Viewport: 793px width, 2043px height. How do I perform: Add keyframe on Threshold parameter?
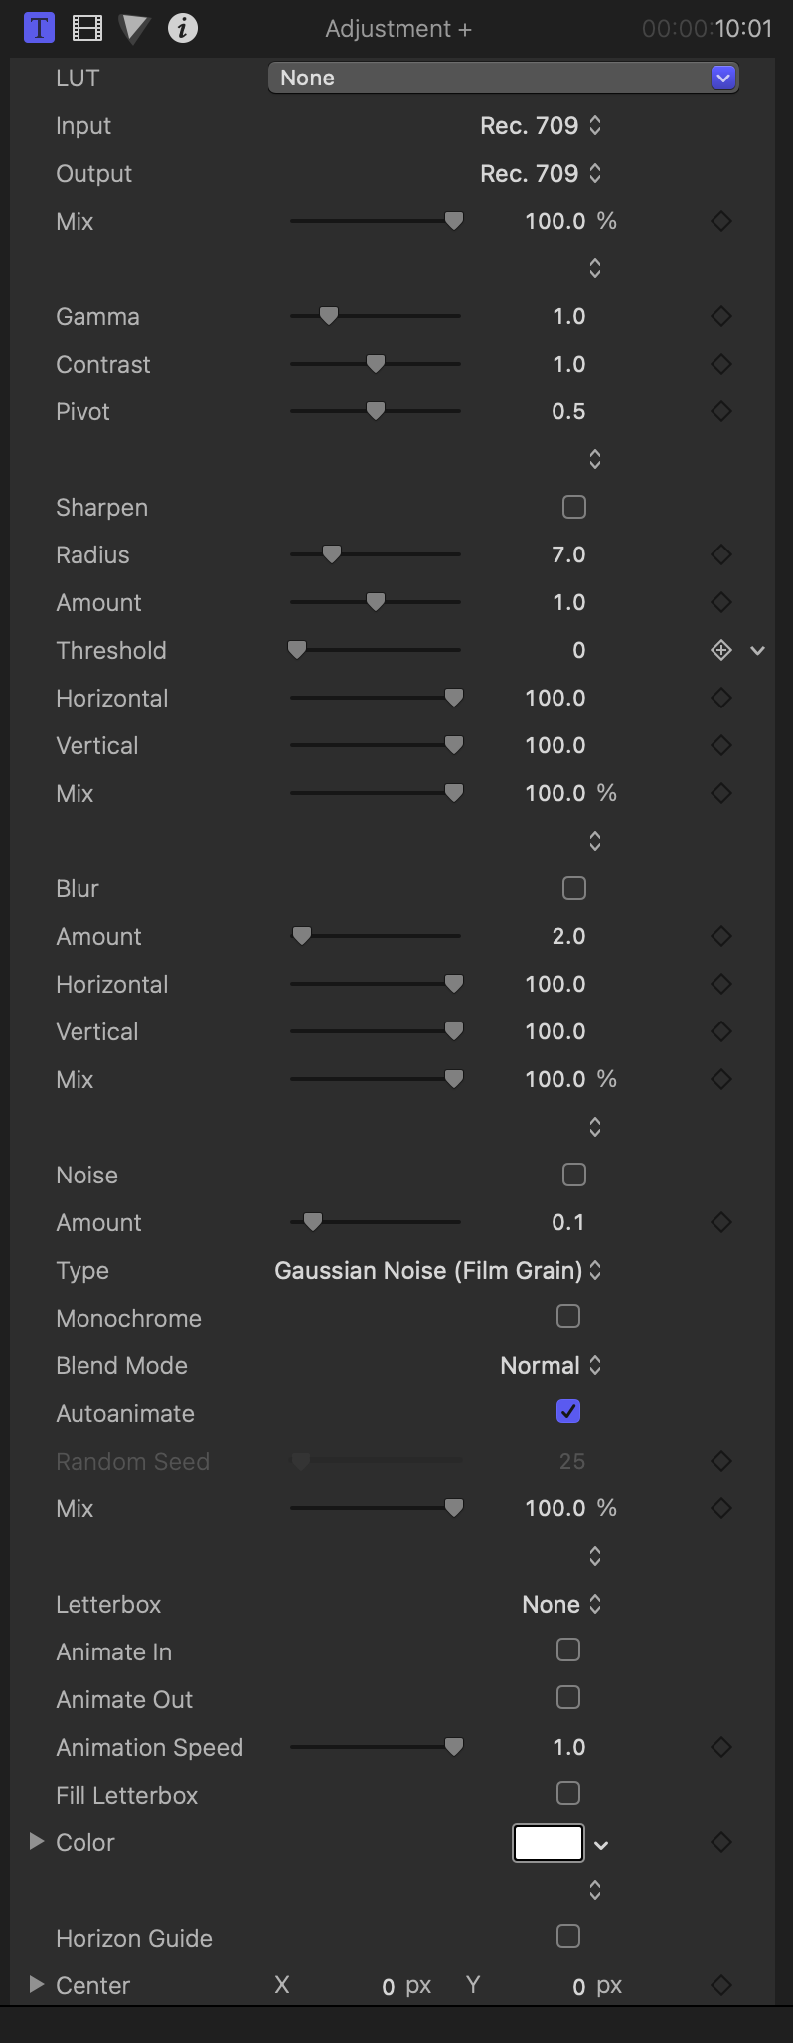[x=721, y=650]
